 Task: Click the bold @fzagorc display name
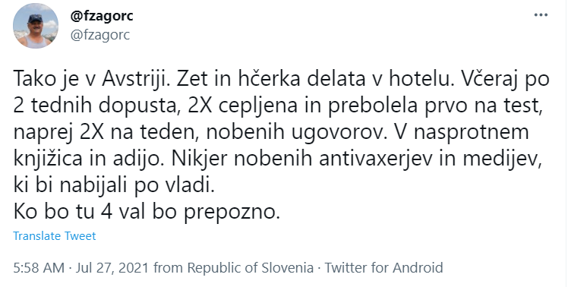pos(102,16)
